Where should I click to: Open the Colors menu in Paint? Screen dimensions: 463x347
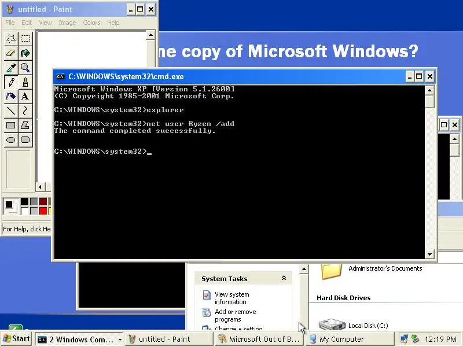tap(91, 23)
